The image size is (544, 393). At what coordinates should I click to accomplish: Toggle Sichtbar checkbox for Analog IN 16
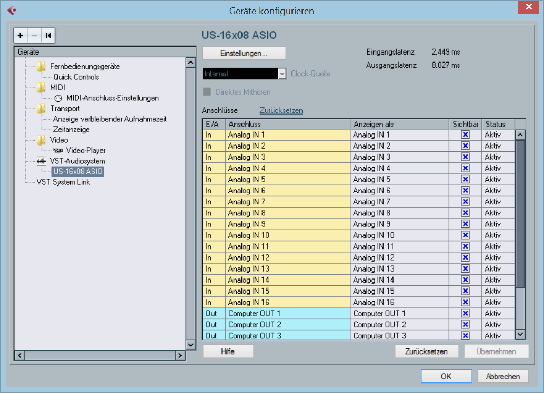pyautogui.click(x=465, y=302)
